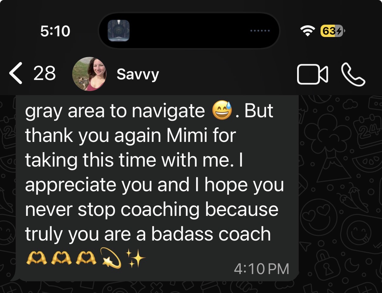
Task: Start a video call with Savvy
Action: coord(312,75)
